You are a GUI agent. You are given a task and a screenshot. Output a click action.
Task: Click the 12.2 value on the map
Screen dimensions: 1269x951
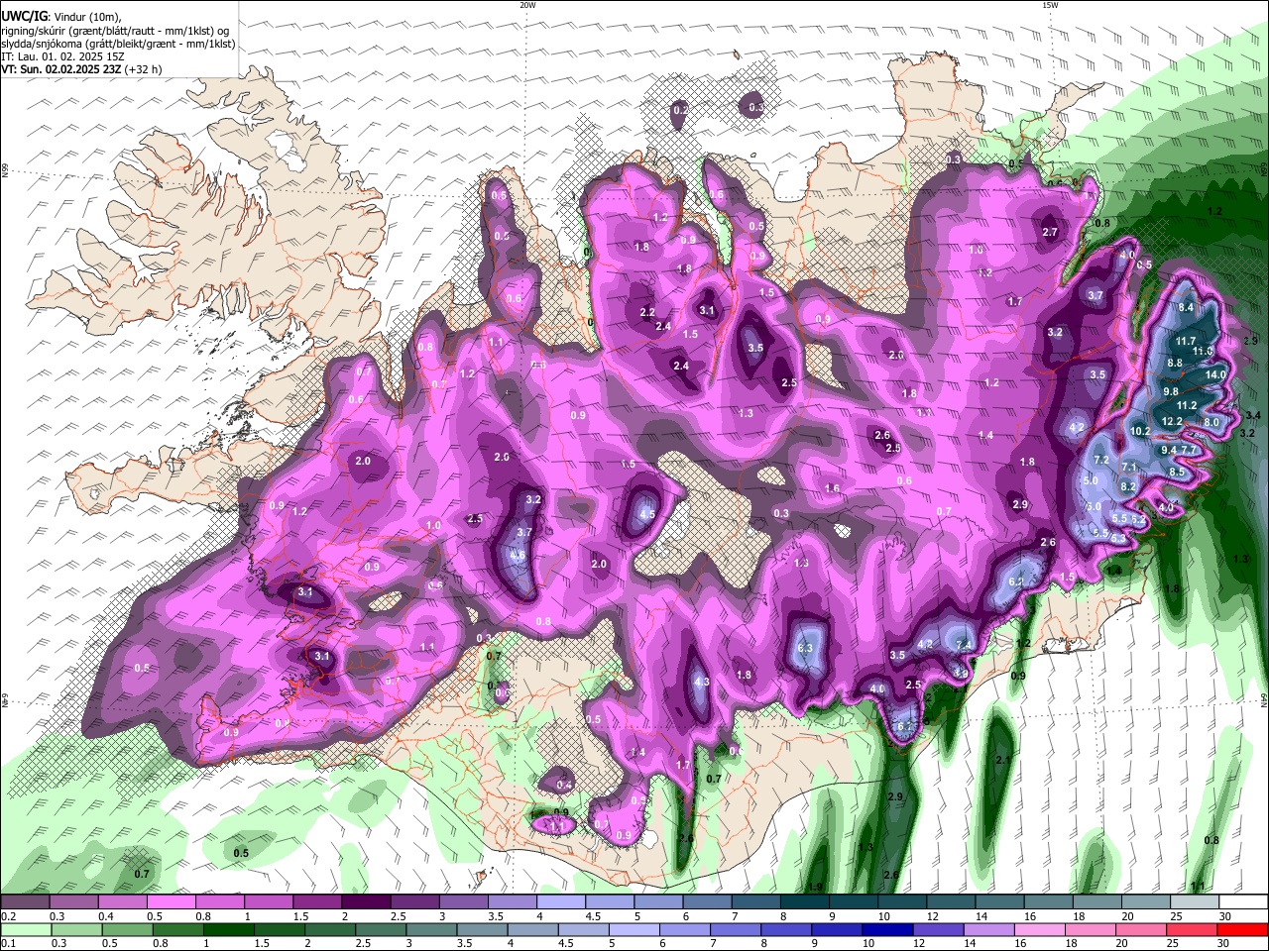[1173, 422]
